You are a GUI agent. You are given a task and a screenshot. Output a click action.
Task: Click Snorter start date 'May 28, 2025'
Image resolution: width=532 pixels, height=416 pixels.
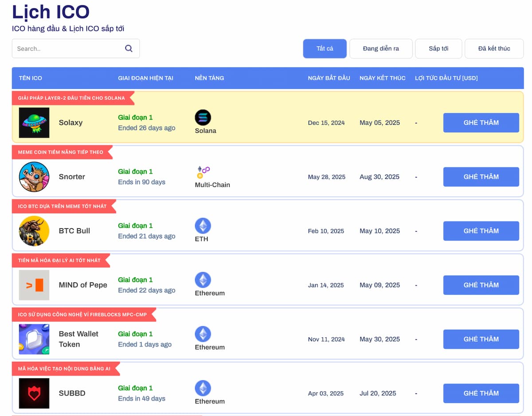327,177
